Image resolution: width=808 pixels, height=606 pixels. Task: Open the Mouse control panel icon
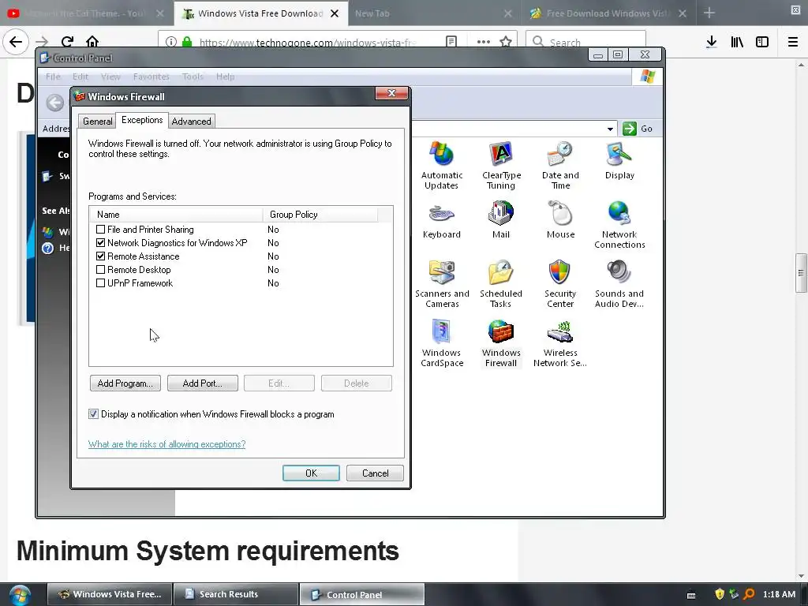pos(560,219)
